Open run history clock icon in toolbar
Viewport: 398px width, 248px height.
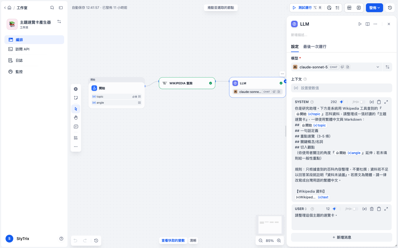(329, 8)
